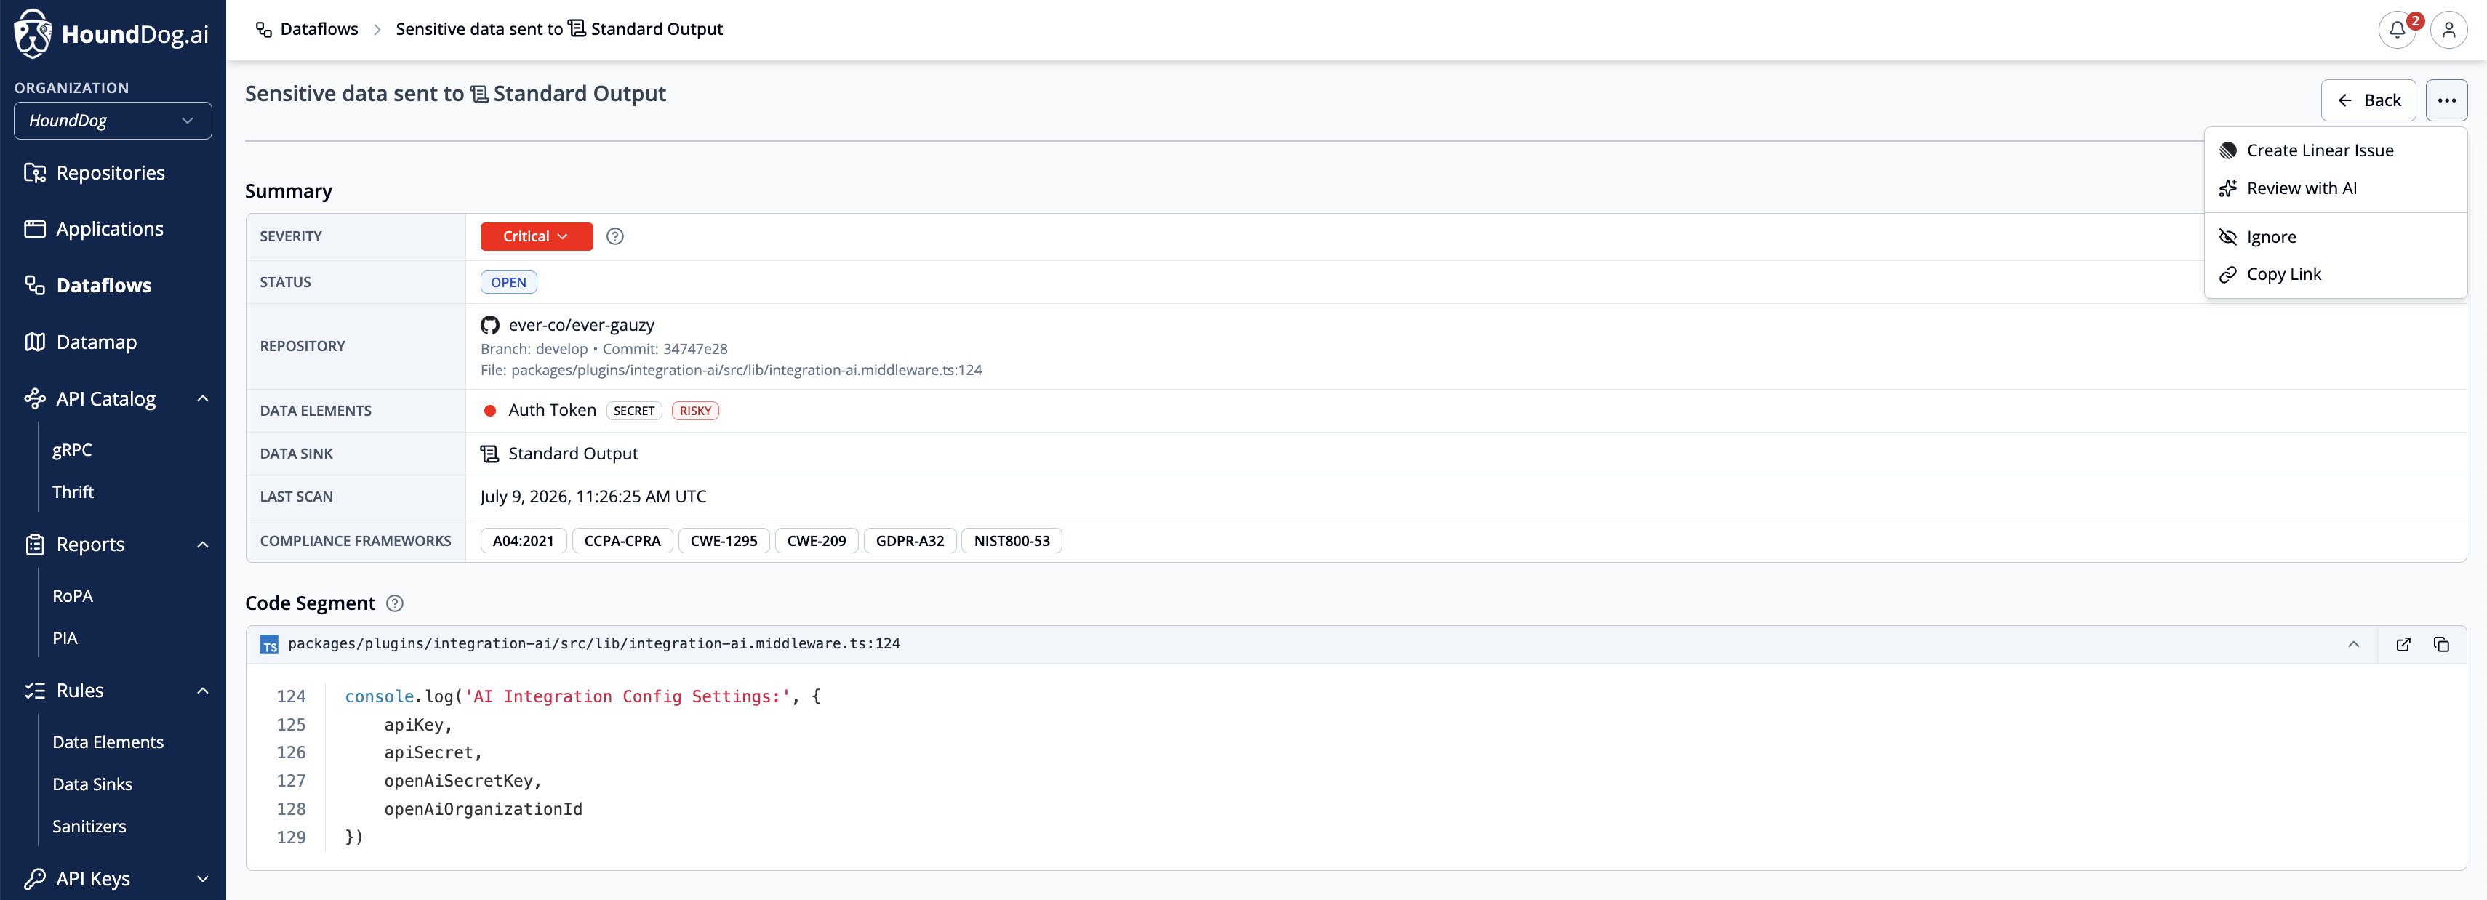Expand the API Keys section chevron
The width and height of the screenshot is (2487, 900).
203,879
